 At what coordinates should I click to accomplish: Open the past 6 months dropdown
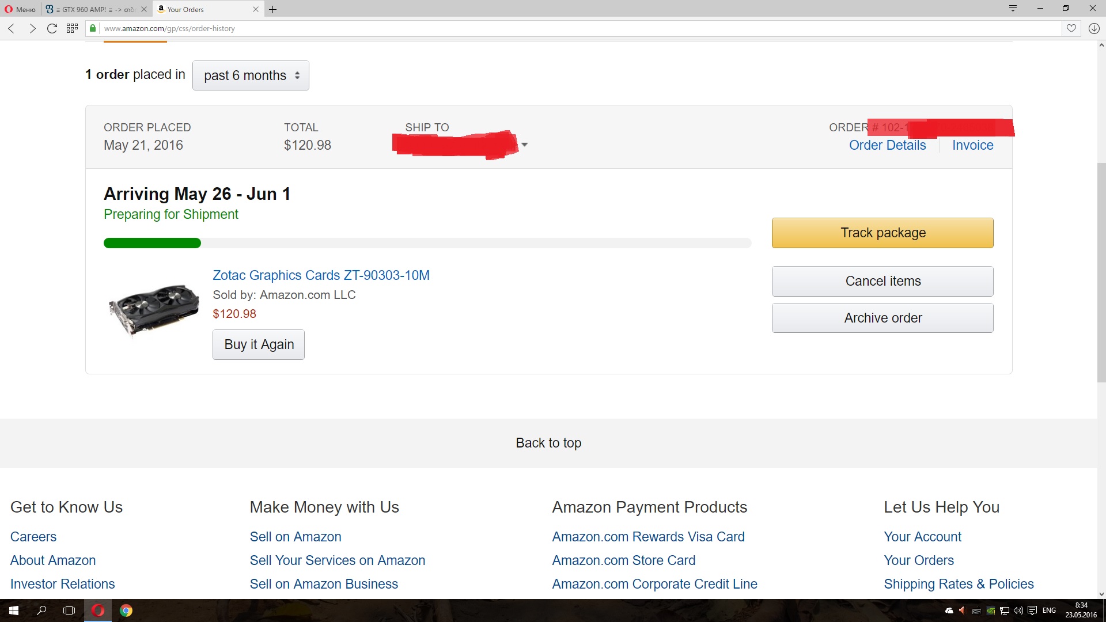click(x=251, y=75)
